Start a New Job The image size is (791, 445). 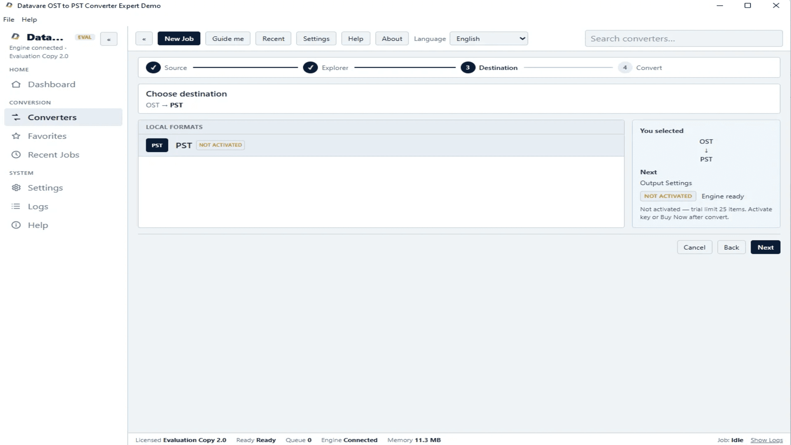coord(179,39)
